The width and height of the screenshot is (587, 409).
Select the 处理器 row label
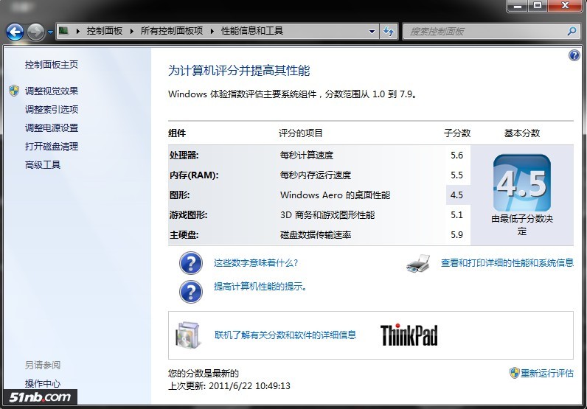click(x=184, y=155)
